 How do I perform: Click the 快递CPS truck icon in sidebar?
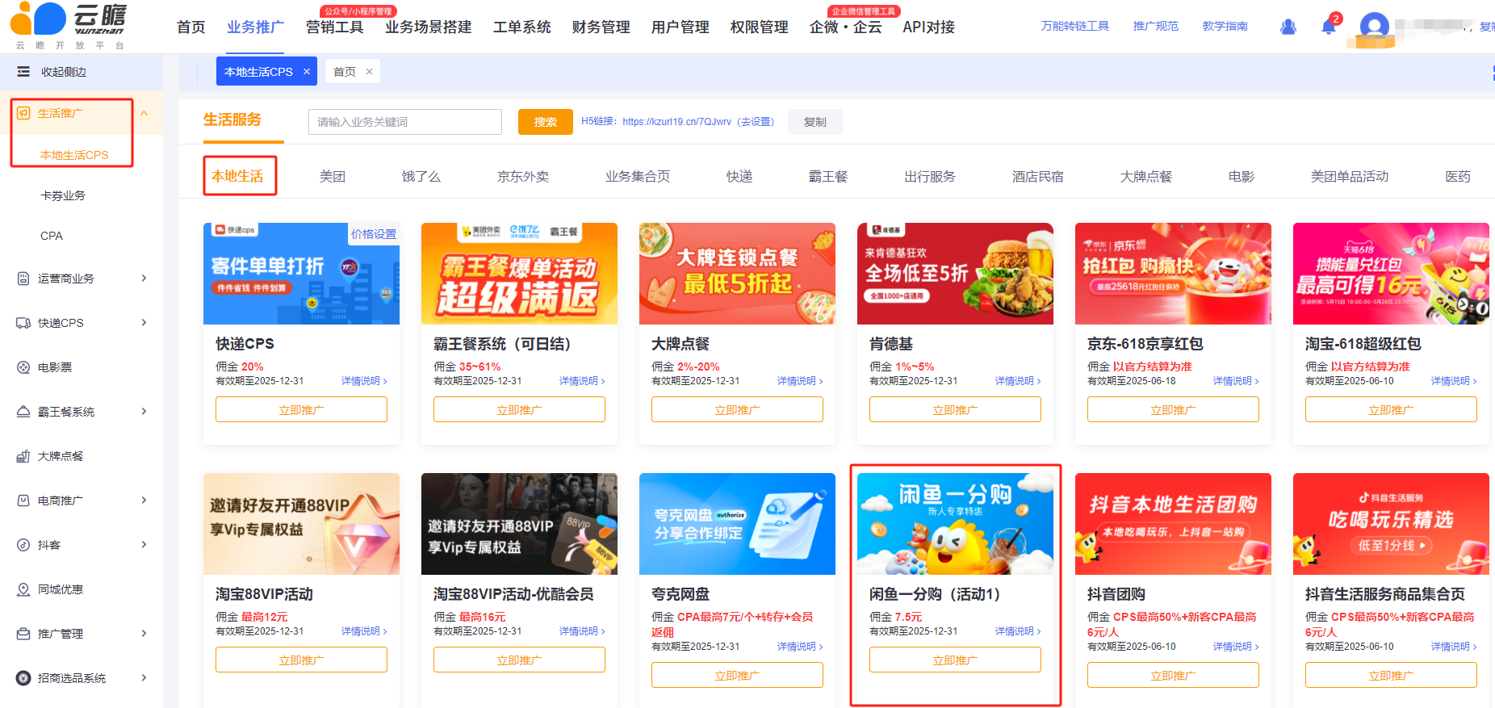23,323
